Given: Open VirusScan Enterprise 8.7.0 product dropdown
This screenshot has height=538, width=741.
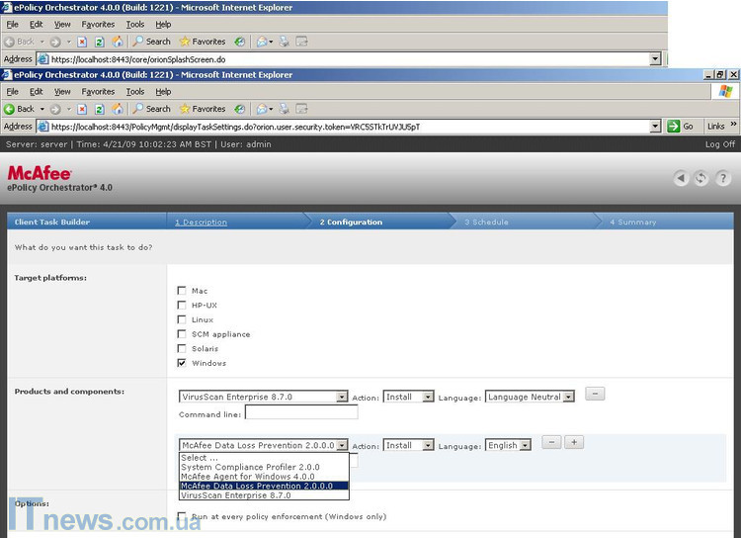Looking at the screenshot, I should coord(263,397).
